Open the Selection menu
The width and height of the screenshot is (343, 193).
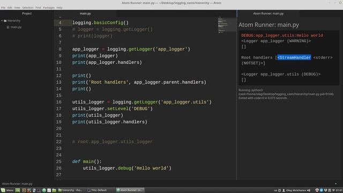(28, 8)
